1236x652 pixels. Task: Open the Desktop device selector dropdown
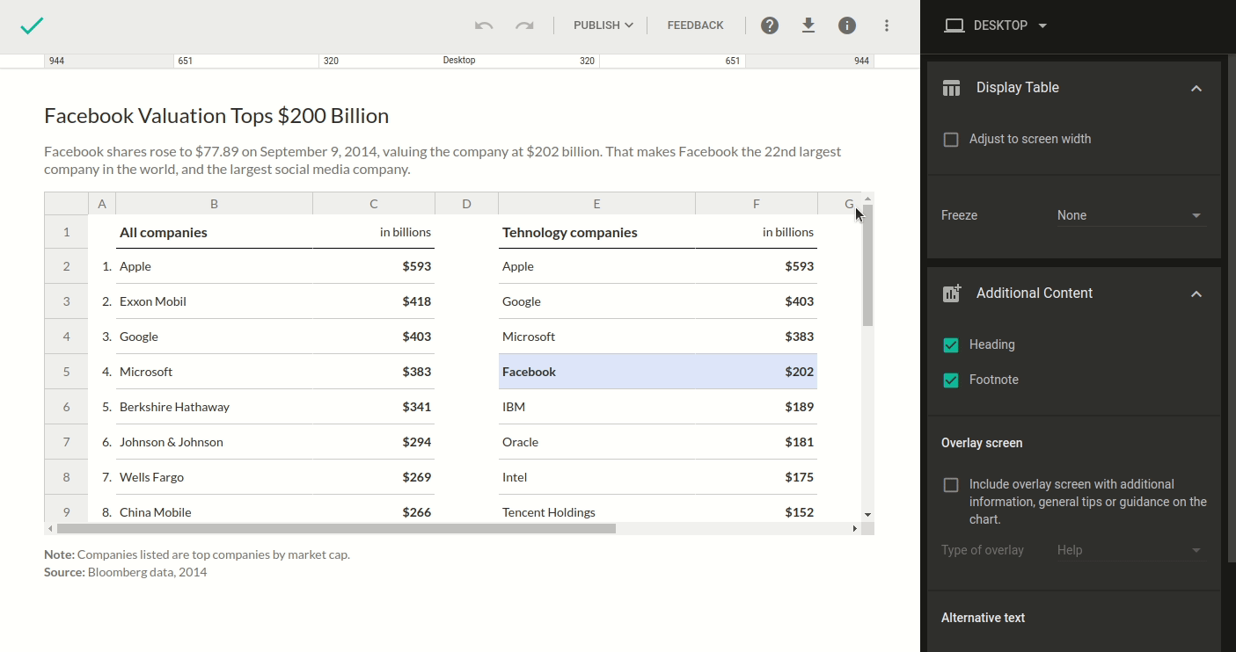pos(995,25)
